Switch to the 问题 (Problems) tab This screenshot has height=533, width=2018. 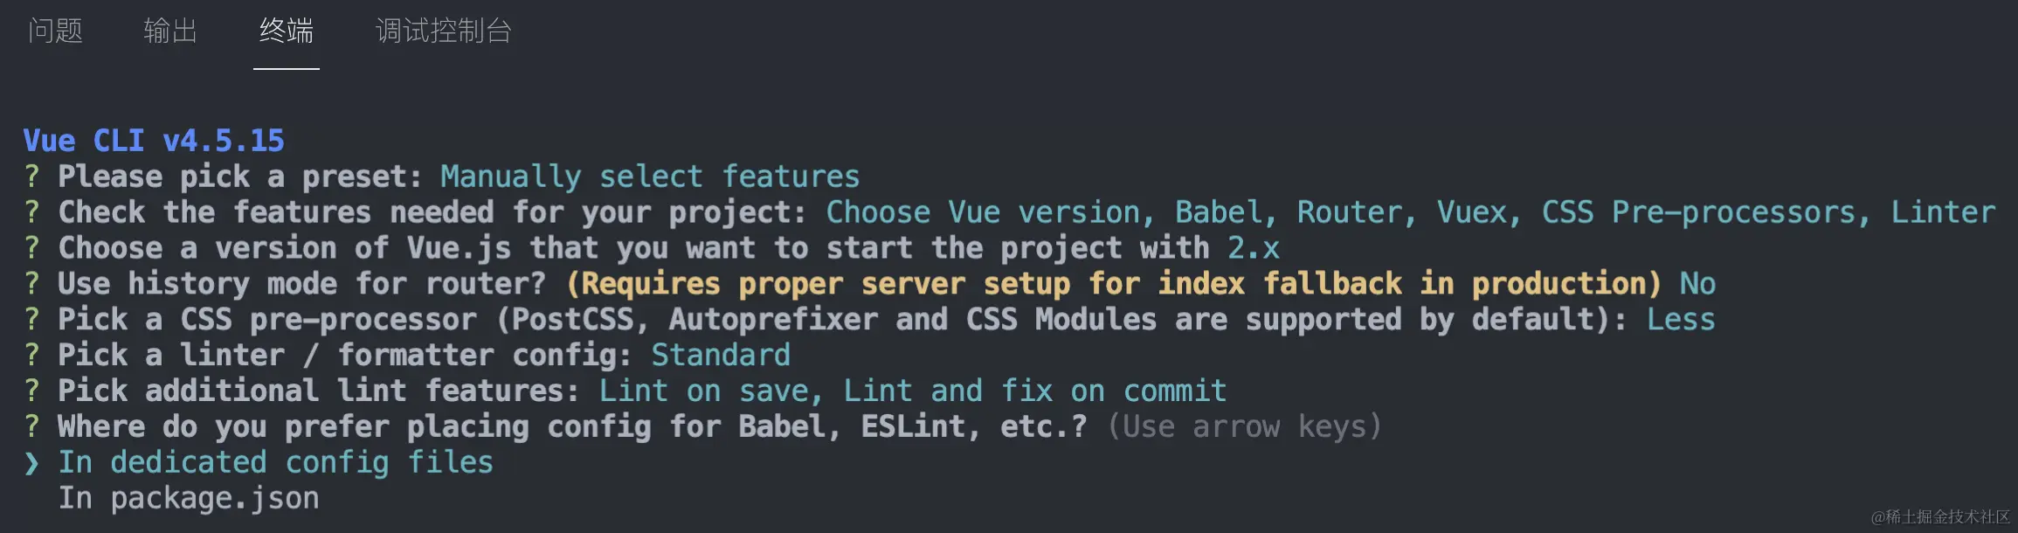coord(55,31)
